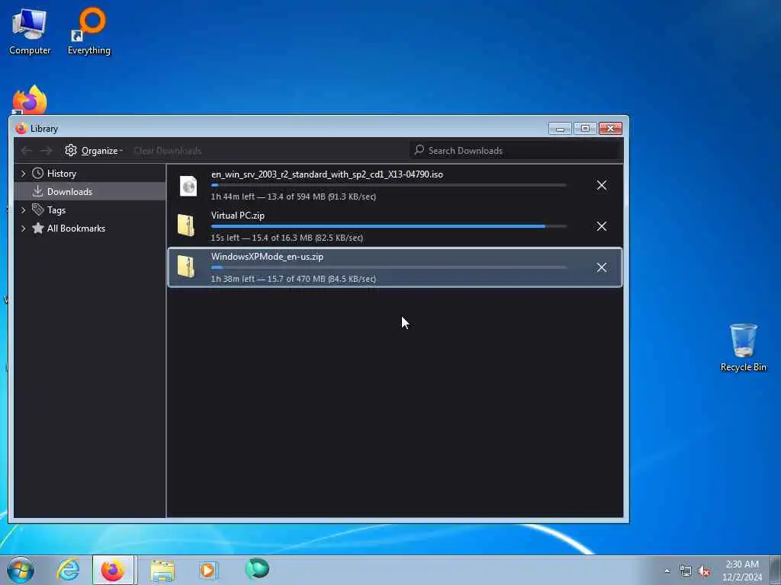This screenshot has height=585, width=781.
Task: Go back with the left arrow
Action: click(x=27, y=150)
